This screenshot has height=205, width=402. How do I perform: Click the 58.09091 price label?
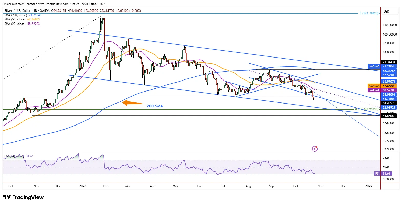[389, 95]
